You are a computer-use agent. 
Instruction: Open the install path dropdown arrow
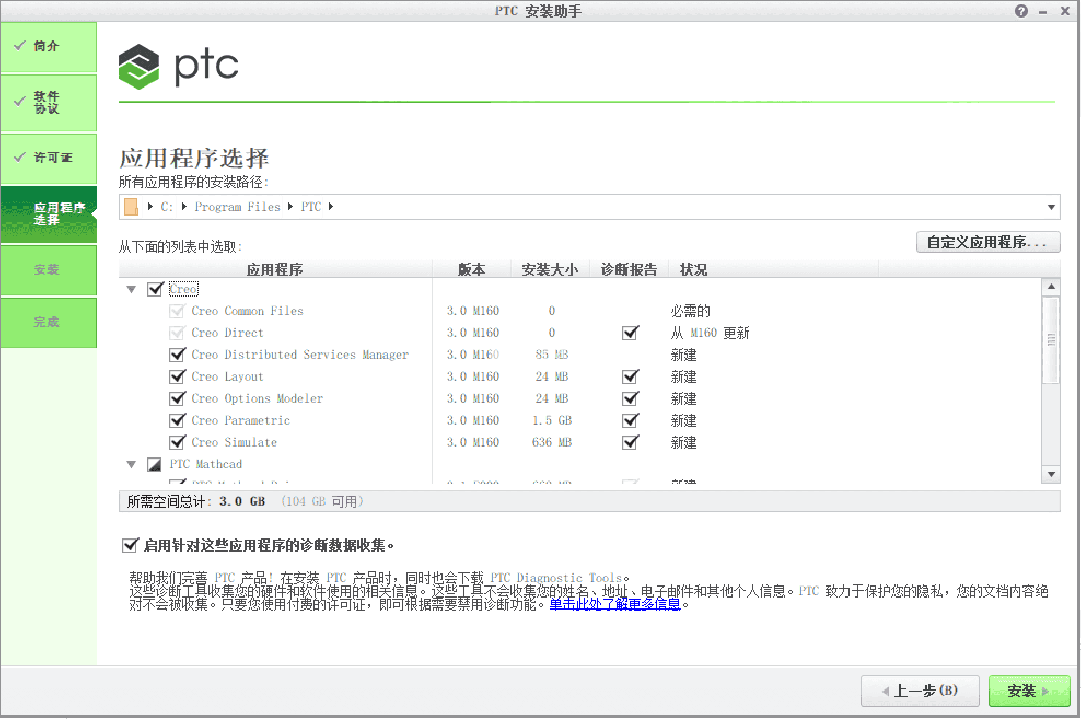(1051, 207)
